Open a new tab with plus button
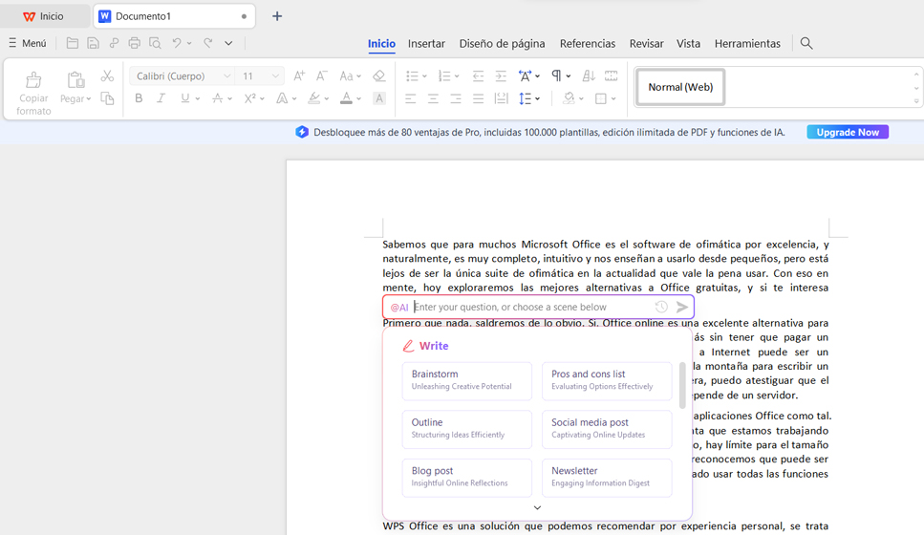924x535 pixels. coord(277,16)
